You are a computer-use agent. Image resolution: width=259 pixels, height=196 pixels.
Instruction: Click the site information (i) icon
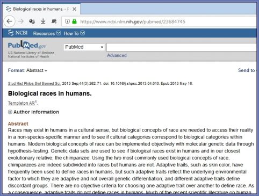coord(67,21)
